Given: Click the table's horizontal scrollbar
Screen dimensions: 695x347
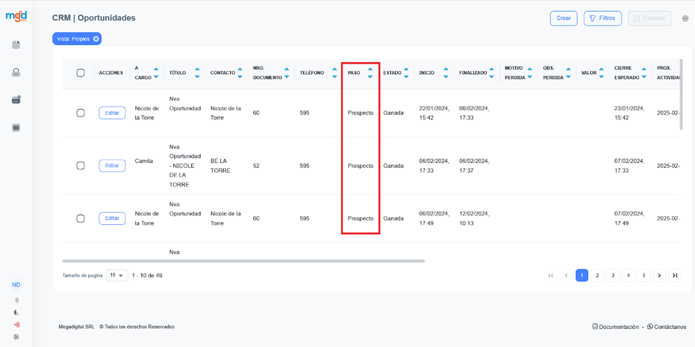Looking at the screenshot, I should [243, 261].
